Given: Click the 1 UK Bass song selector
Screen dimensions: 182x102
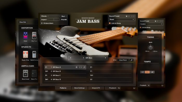Looking at the screenshot, I should pos(88,58).
